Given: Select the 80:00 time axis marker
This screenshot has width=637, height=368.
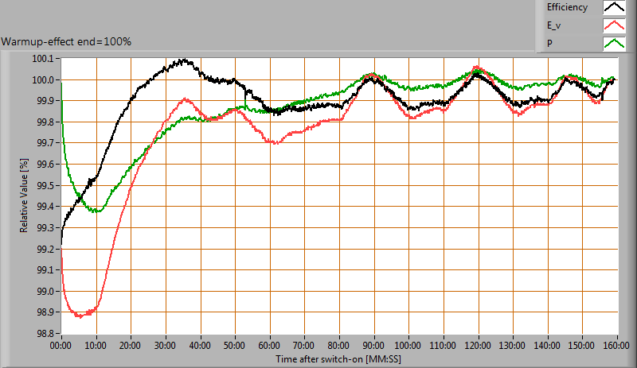Looking at the screenshot, I should 338,347.
